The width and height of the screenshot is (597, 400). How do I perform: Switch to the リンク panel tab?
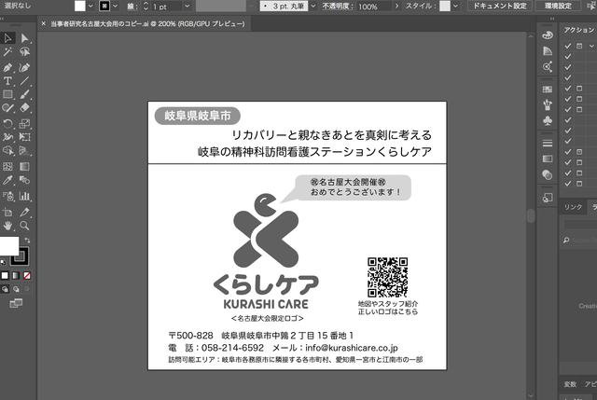(573, 207)
